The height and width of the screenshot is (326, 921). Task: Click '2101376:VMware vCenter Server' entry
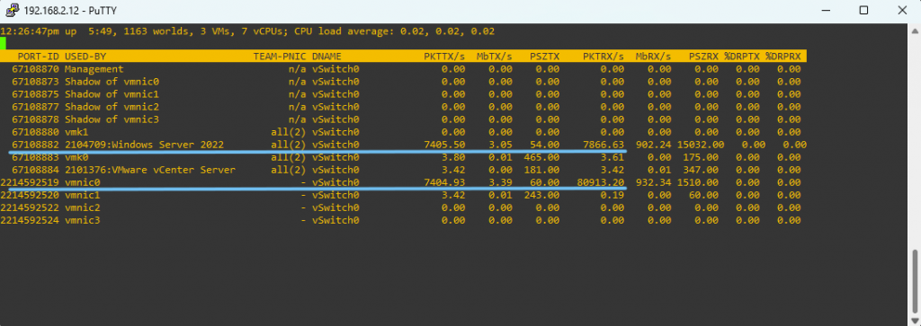[x=150, y=170]
